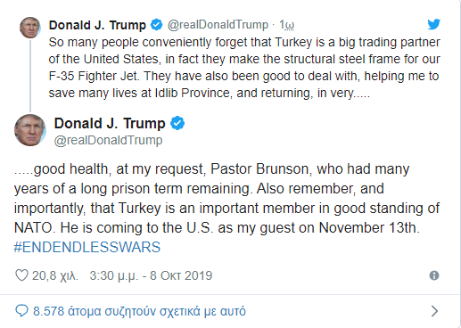Open the 8.578 people discussing link
Image resolution: width=461 pixels, height=328 pixels.
tap(139, 311)
